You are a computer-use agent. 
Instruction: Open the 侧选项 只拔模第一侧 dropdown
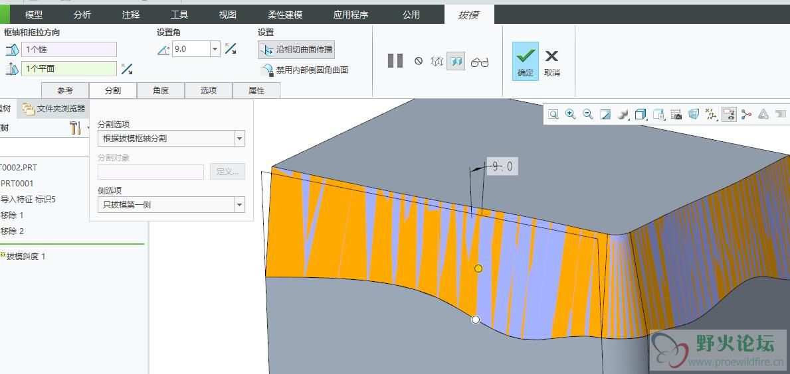coord(171,205)
